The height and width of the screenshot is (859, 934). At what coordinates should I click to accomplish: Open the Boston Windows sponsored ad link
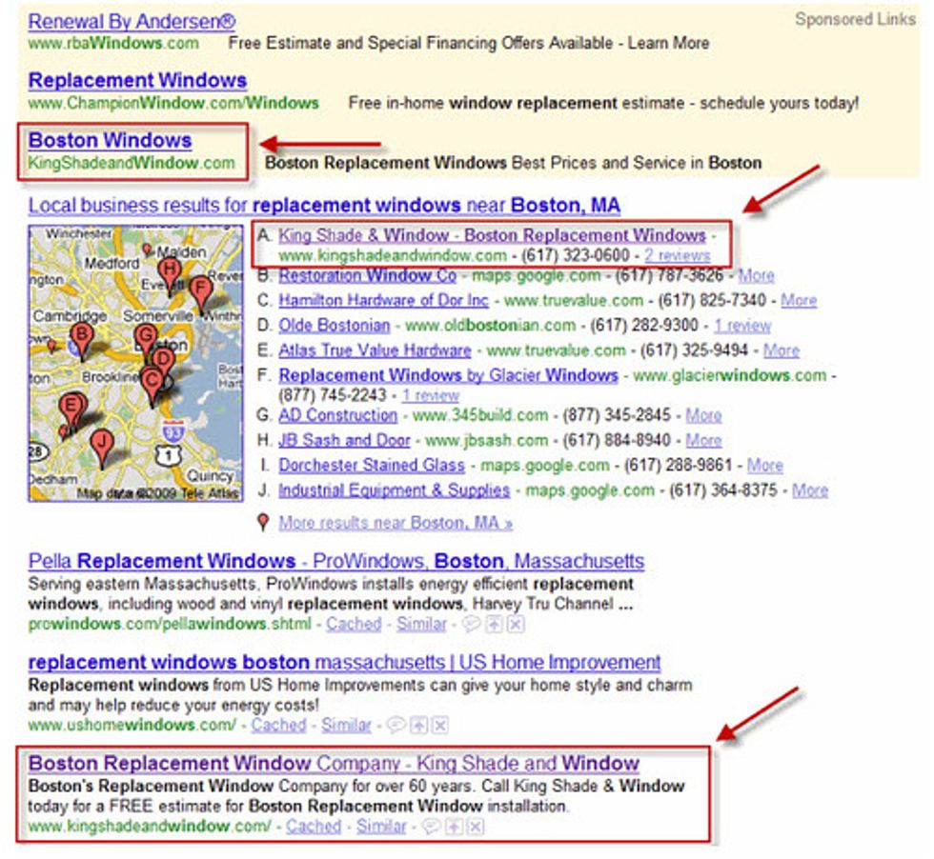click(110, 141)
